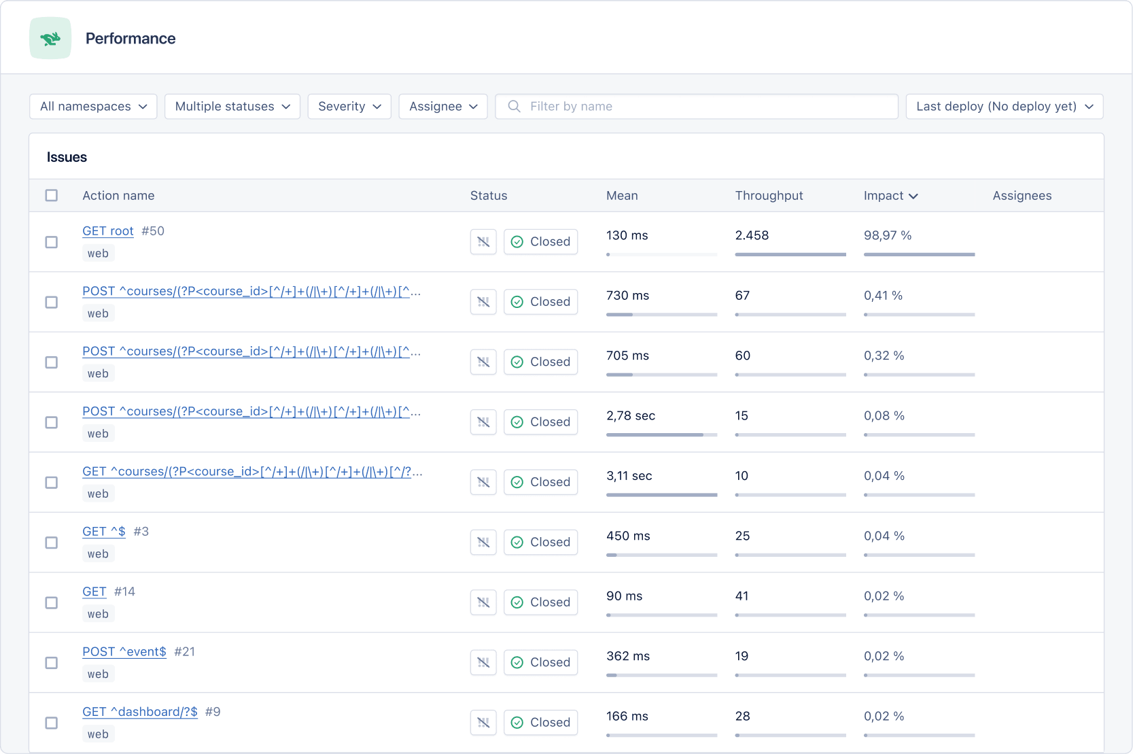Check the POST ^event$ #21 row checkbox
Screen dimensions: 1133x754
(x=52, y=663)
